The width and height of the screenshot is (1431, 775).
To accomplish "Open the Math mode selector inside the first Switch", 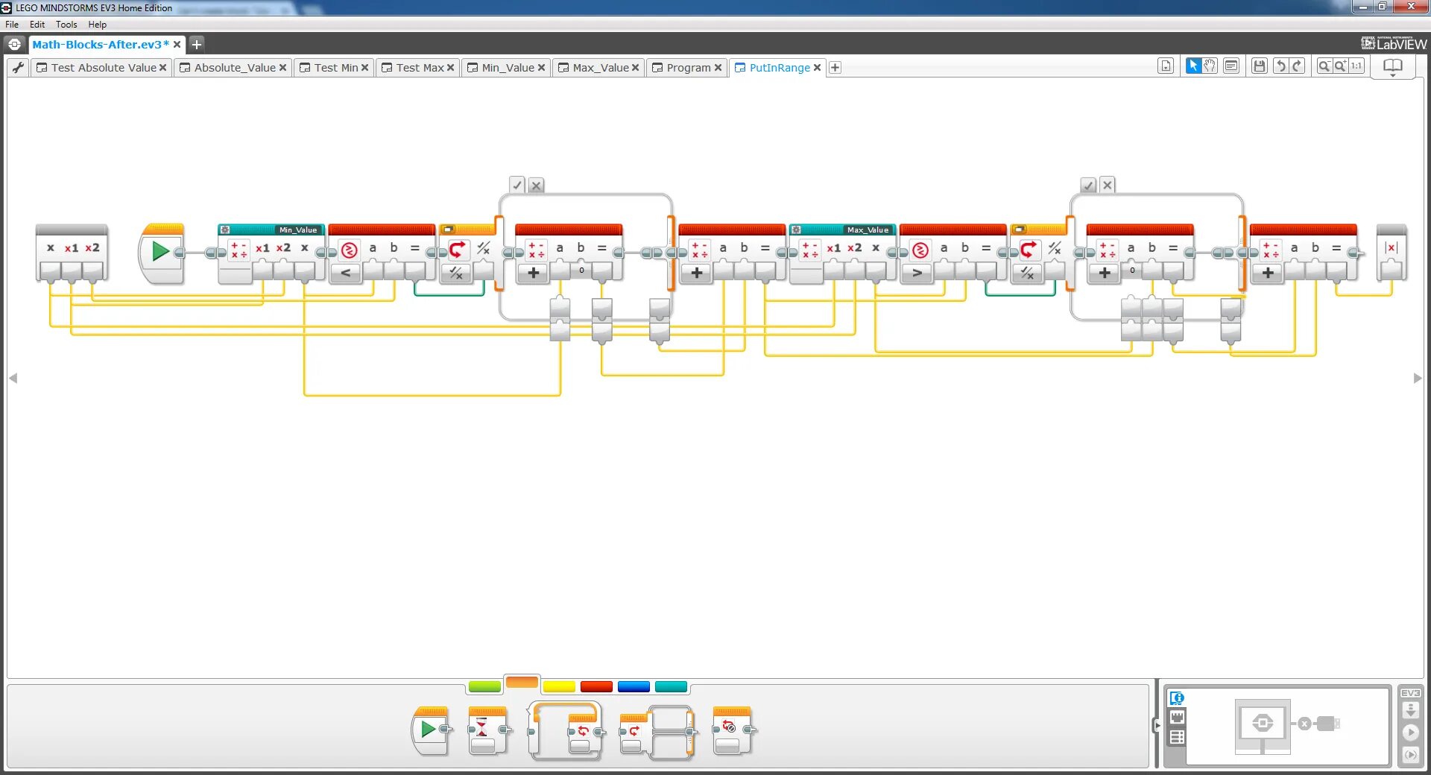I will (x=533, y=273).
